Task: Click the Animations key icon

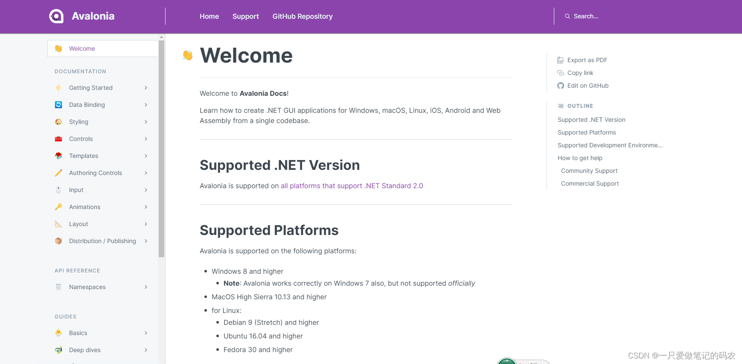Action: (58, 207)
